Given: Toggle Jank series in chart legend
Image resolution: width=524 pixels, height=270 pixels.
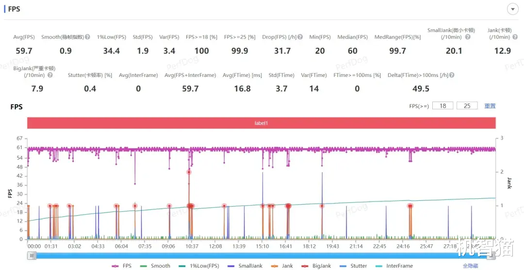Looking at the screenshot, I should pyautogui.click(x=282, y=266).
